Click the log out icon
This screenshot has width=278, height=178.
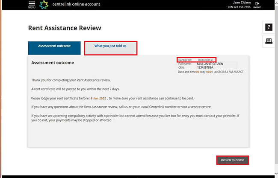coord(257,5)
